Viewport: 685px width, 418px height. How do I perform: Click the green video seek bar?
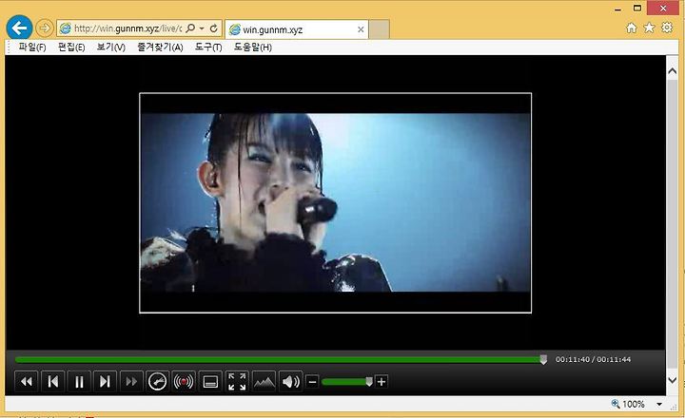(x=280, y=360)
